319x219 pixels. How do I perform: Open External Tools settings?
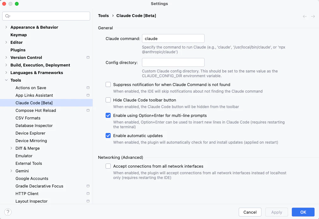[x=29, y=163]
